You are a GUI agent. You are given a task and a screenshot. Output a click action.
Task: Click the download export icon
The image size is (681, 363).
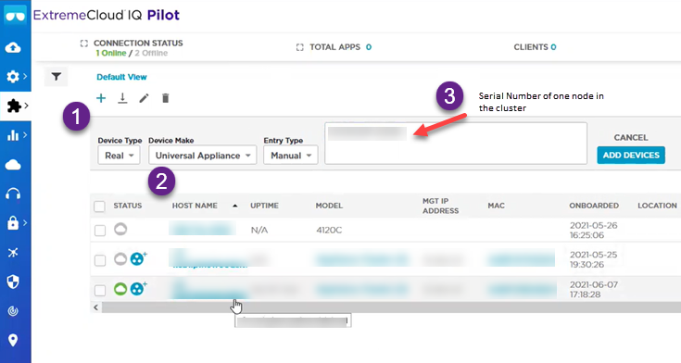pyautogui.click(x=122, y=98)
